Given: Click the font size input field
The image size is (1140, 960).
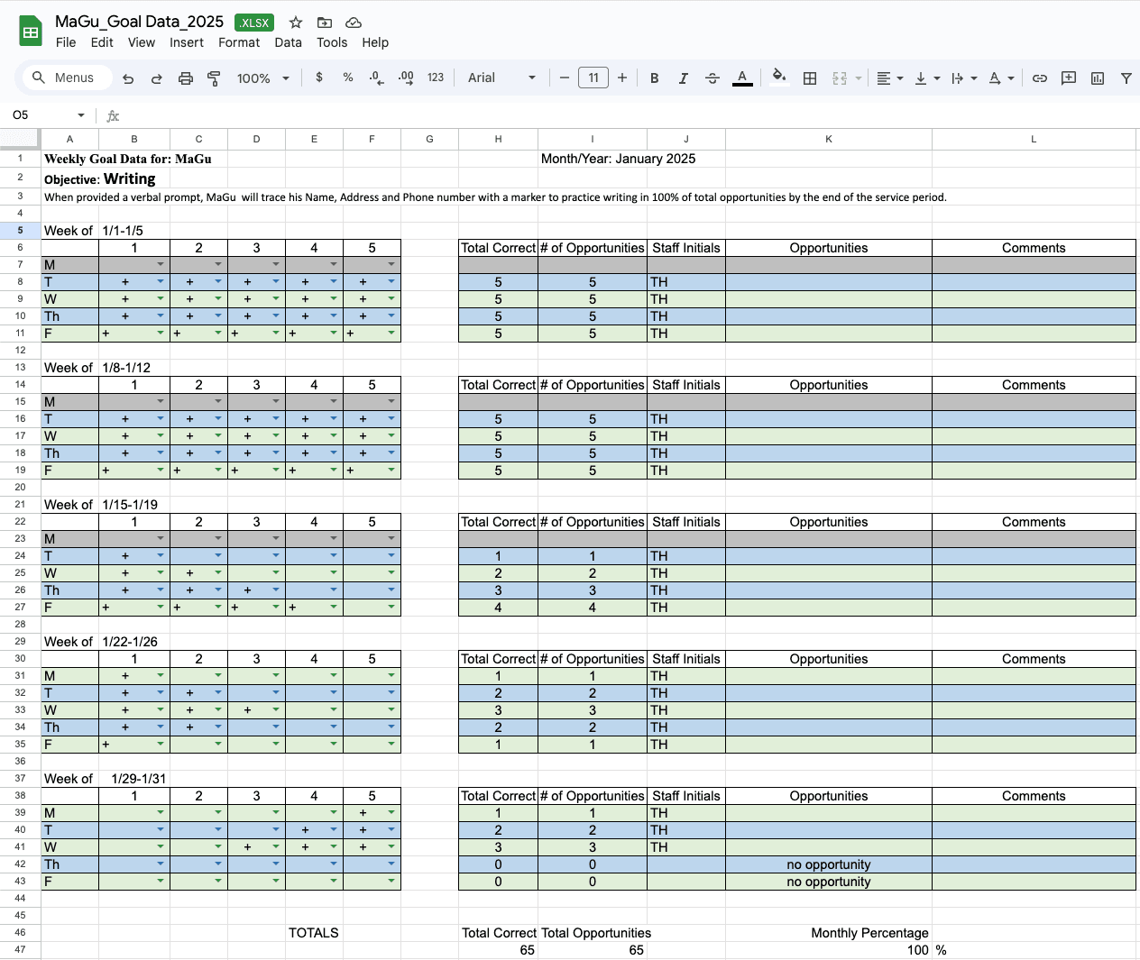Looking at the screenshot, I should [x=593, y=78].
